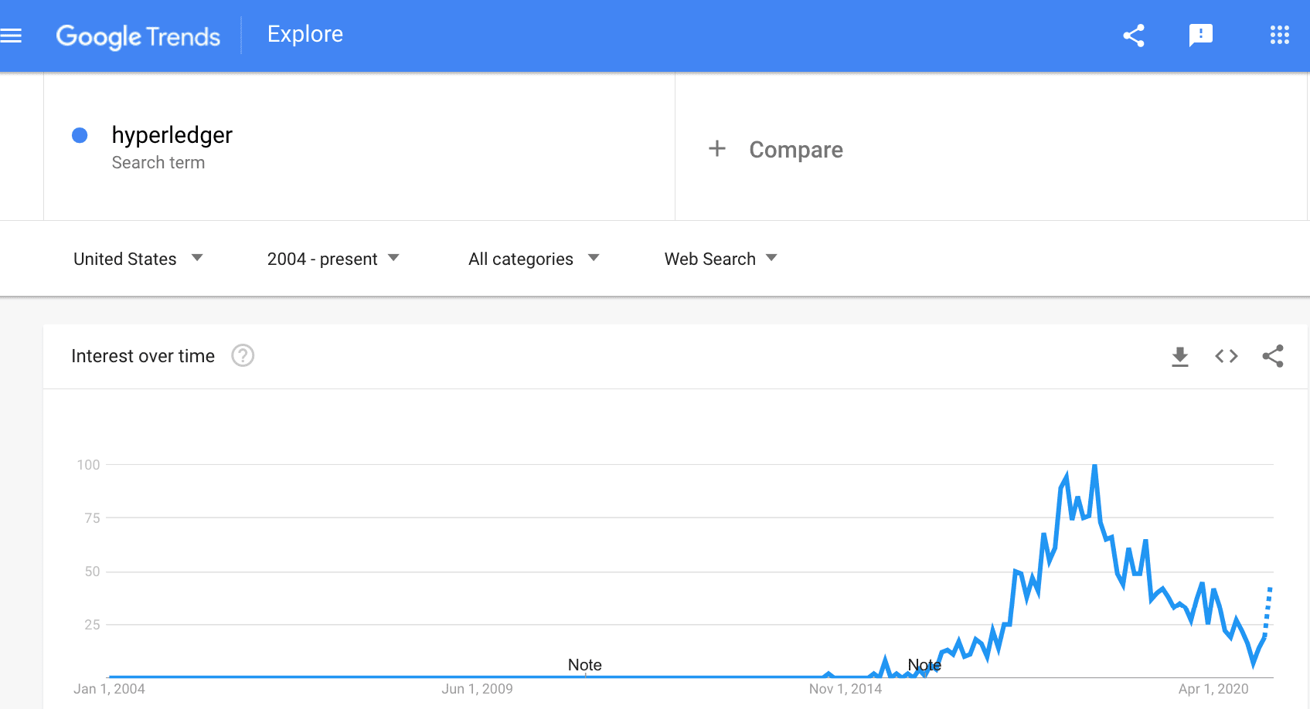Expand the United States region dropdown
The height and width of the screenshot is (709, 1310).
tap(138, 259)
